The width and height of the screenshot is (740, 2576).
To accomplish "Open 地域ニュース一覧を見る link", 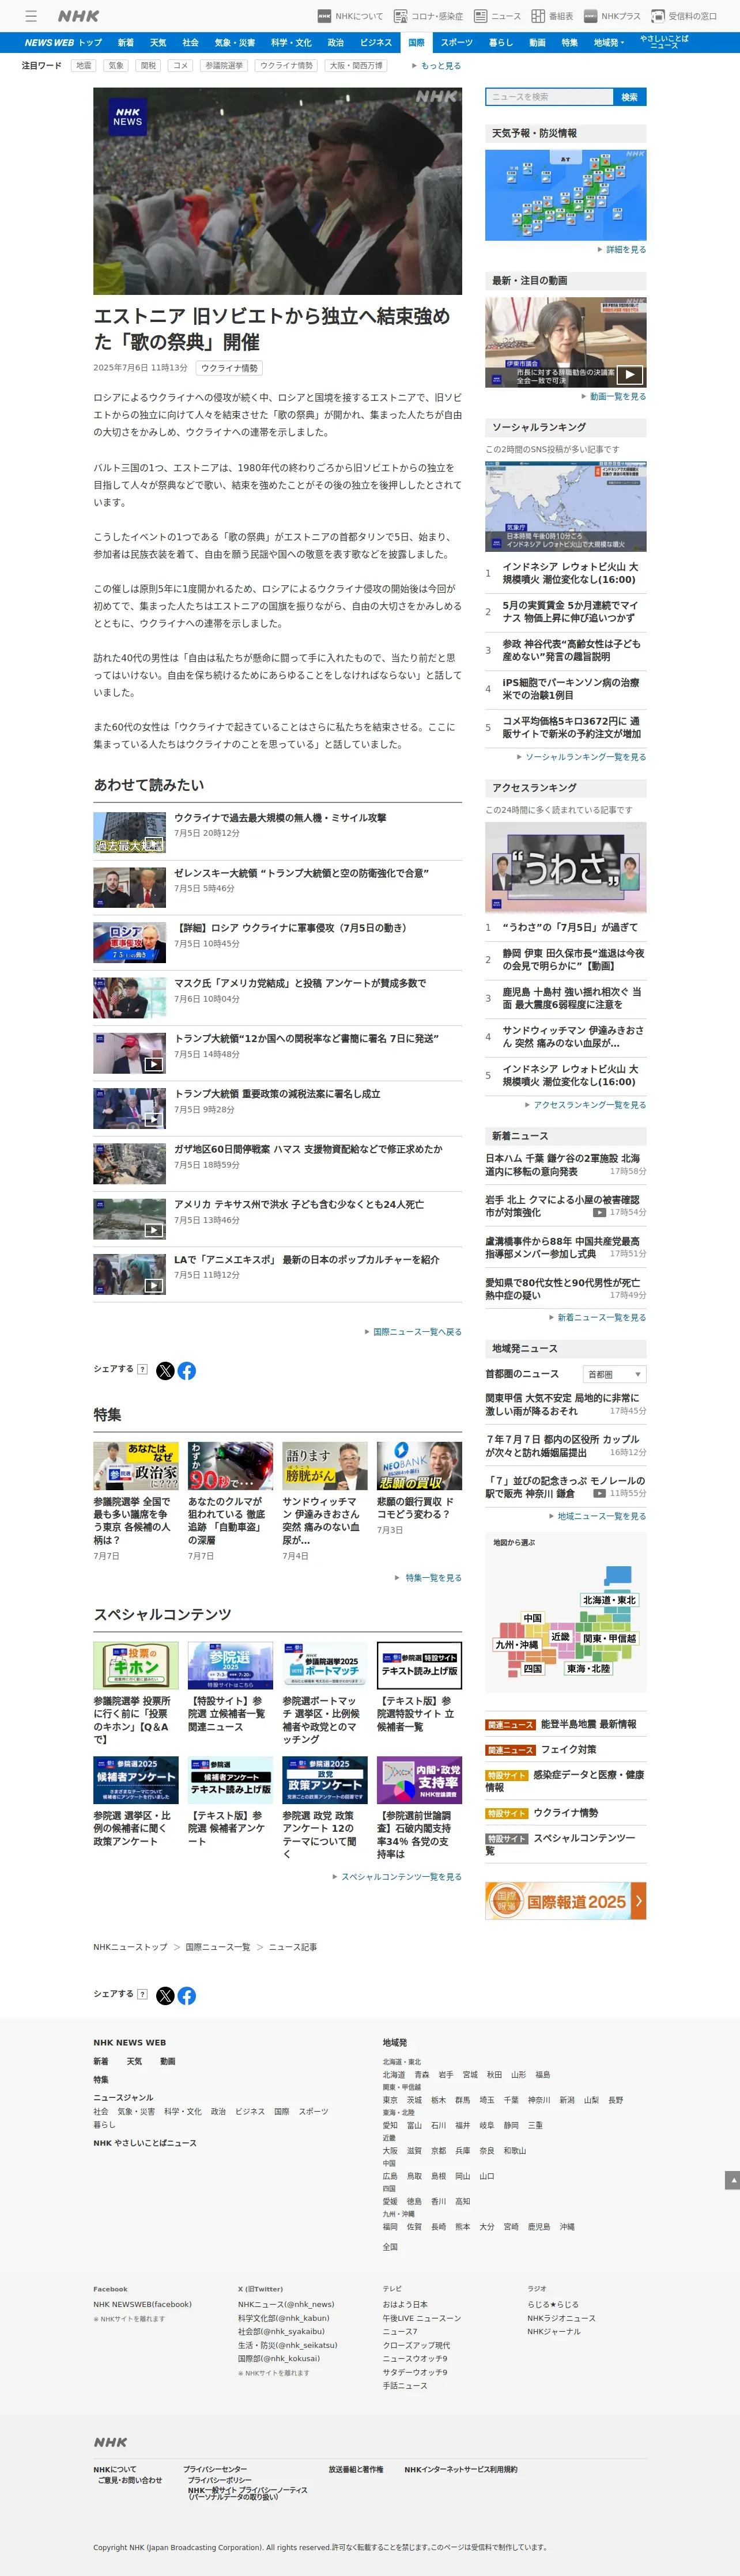I will pos(597,1517).
